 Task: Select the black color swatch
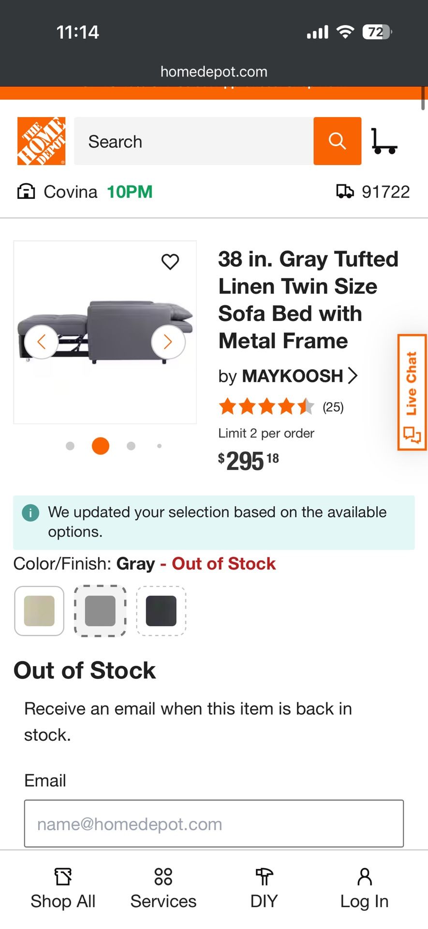[x=161, y=611]
